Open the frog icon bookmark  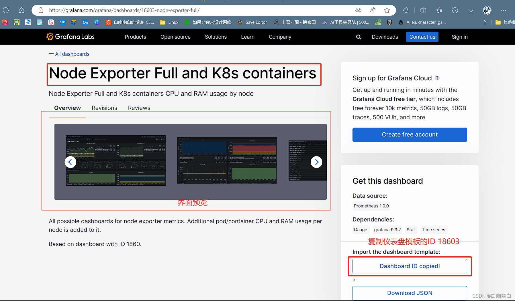point(17,22)
